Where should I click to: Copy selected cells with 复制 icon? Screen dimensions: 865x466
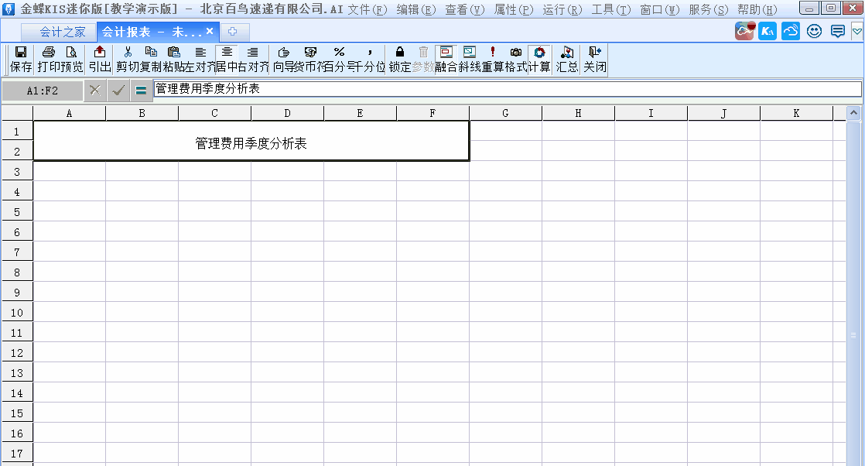click(x=152, y=54)
